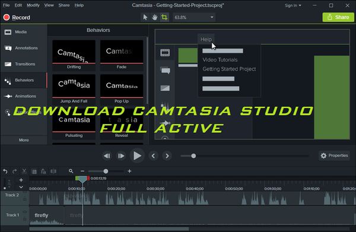This screenshot has height=232, width=356.
Task: Click the Undo arrow icon
Action: point(5,171)
